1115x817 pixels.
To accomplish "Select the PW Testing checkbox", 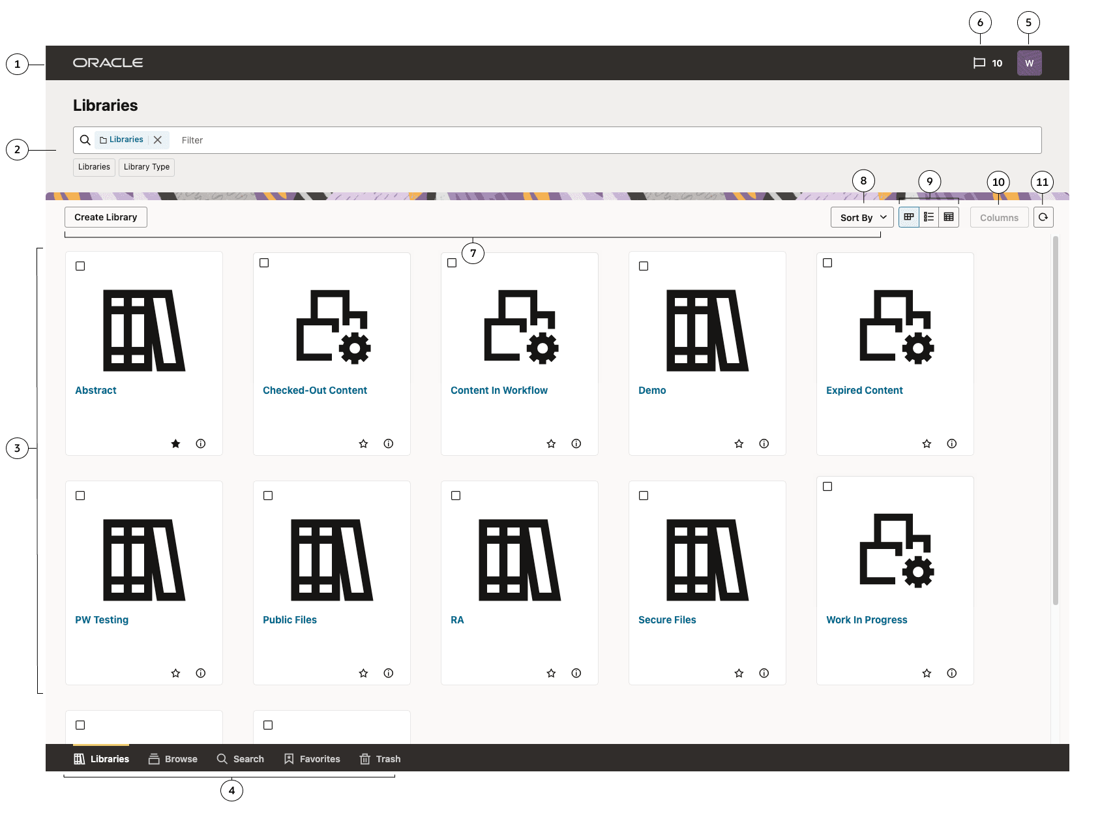I will tap(80, 496).
